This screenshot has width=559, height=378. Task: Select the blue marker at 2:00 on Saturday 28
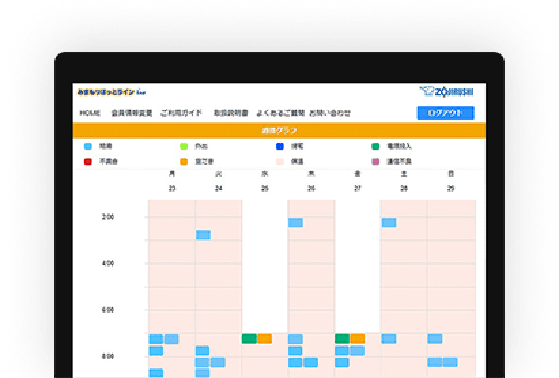click(x=388, y=222)
